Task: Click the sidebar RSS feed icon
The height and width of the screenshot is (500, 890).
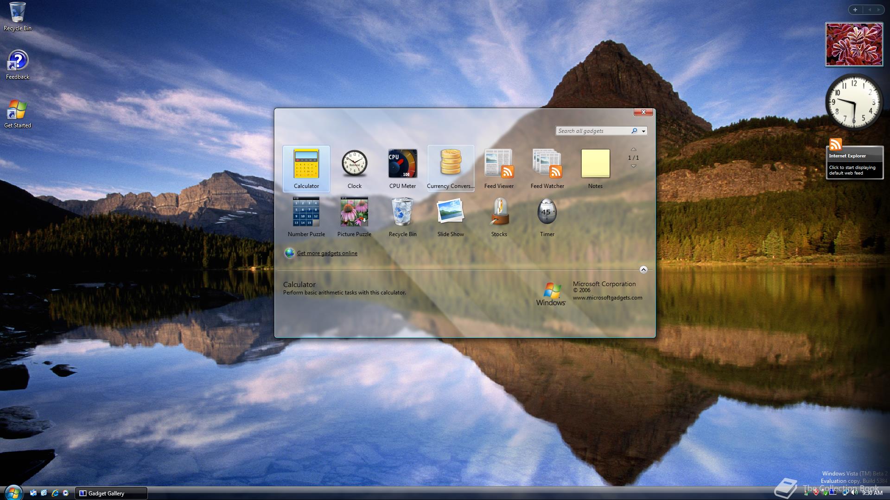Action: pyautogui.click(x=835, y=144)
